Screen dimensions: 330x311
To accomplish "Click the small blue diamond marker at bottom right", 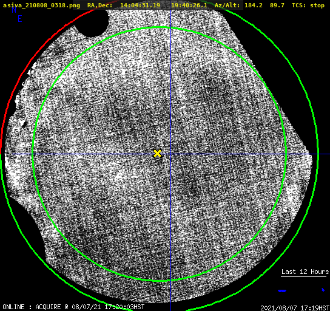I will [x=323, y=290].
